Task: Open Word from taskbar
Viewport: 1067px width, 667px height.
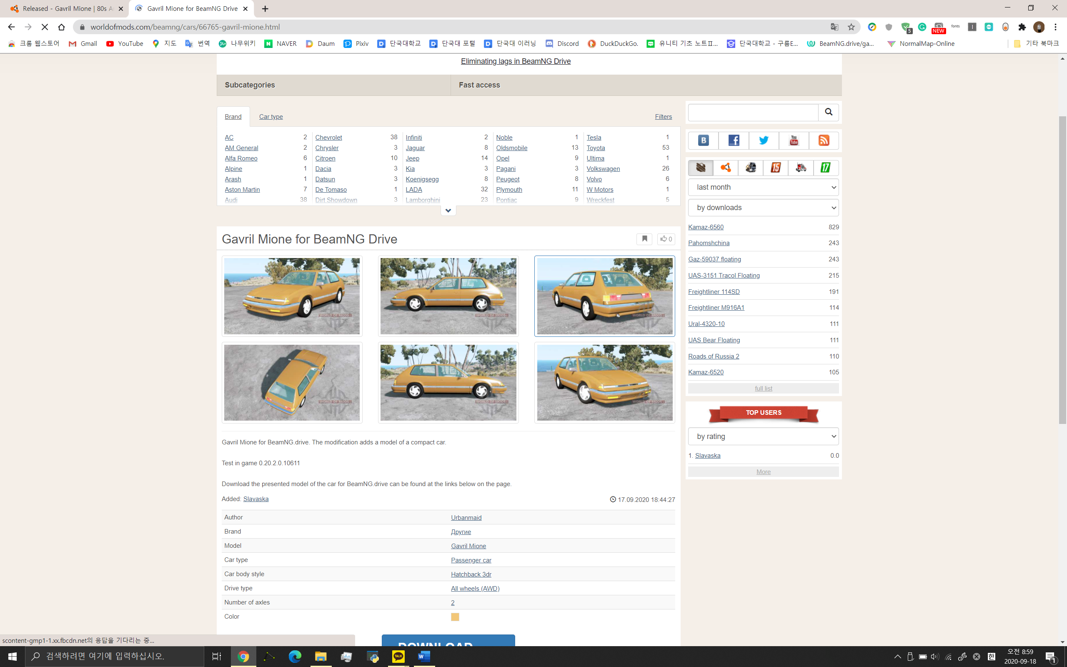Action: pyautogui.click(x=424, y=657)
